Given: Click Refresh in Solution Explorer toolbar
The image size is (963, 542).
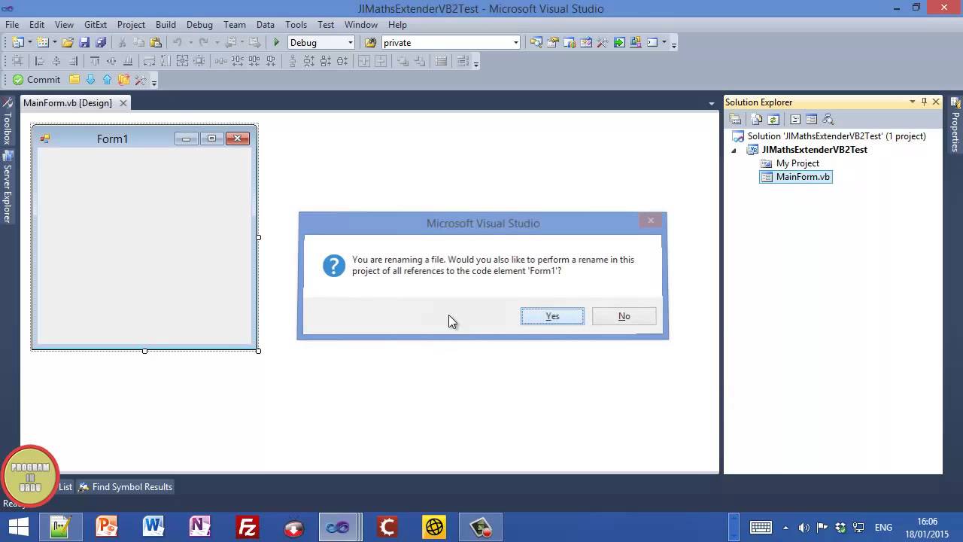Looking at the screenshot, I should pos(773,119).
